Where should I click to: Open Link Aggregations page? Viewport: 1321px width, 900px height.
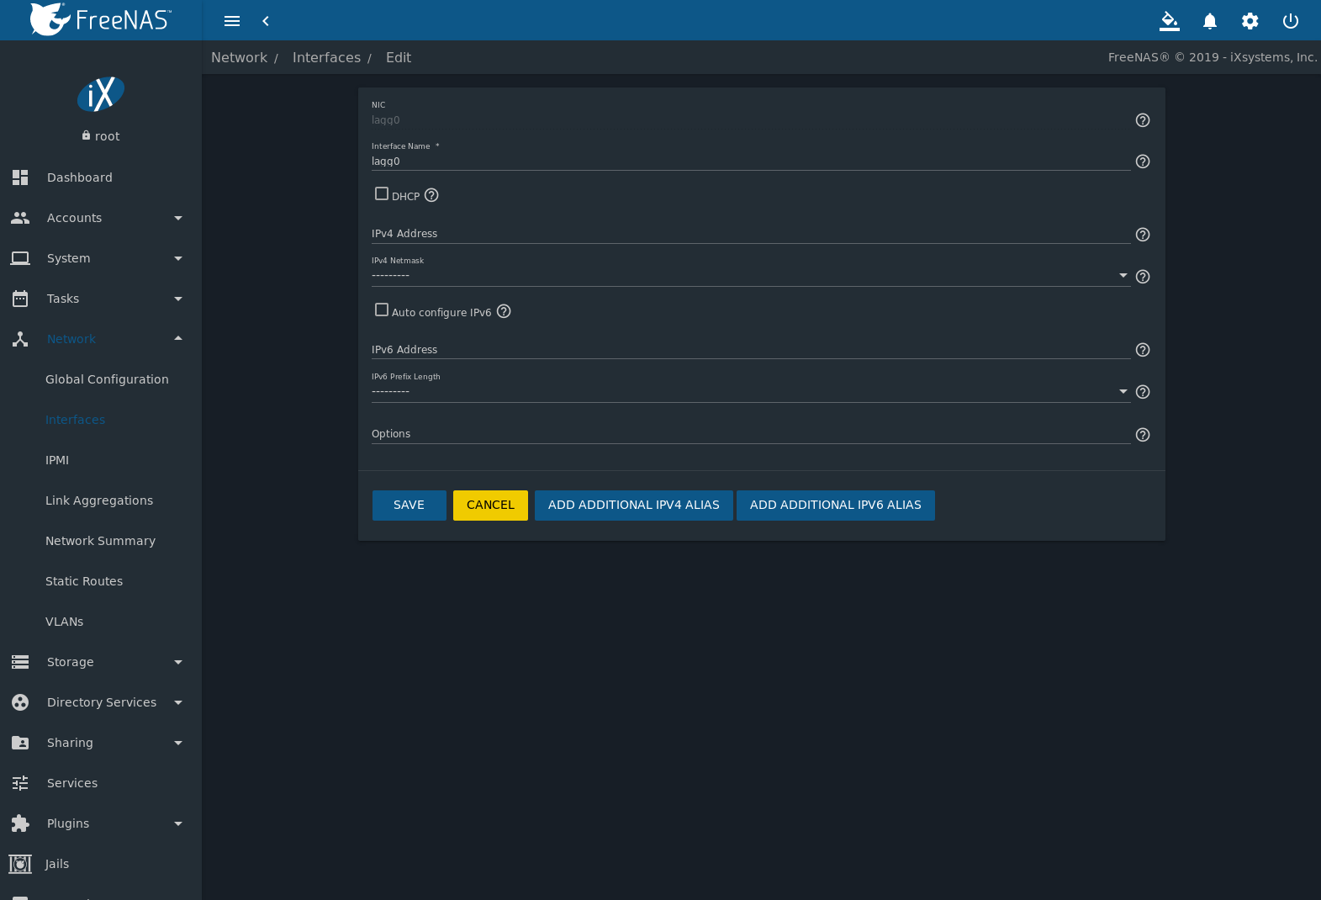click(99, 500)
